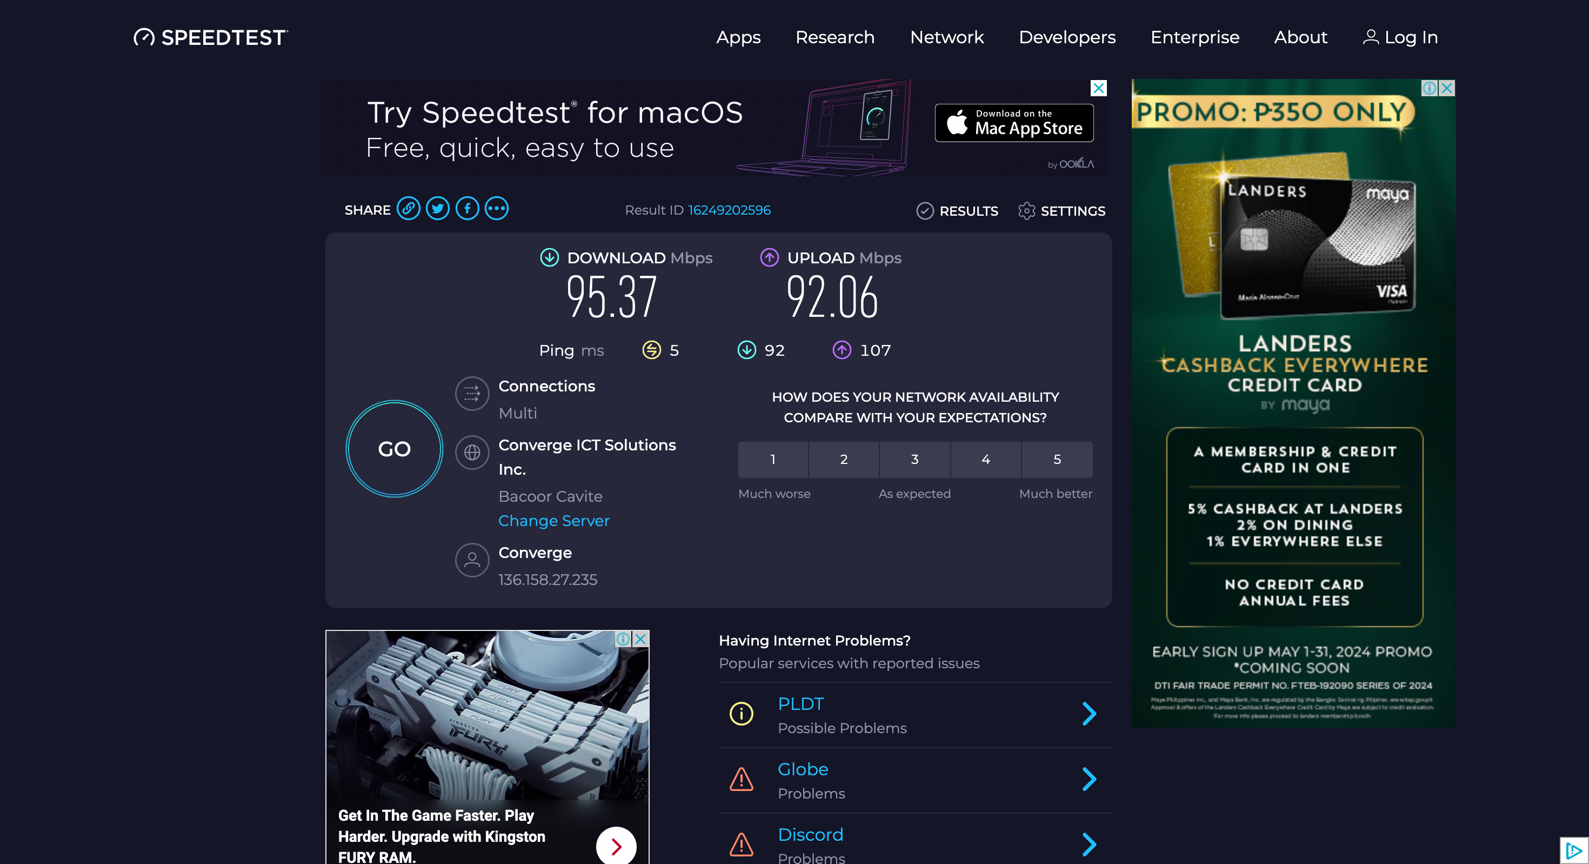
Task: Open Result ID 16249202596 link
Action: 729,210
